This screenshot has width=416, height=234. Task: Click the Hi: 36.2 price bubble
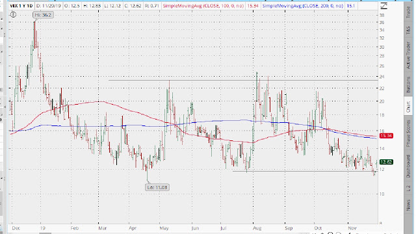[x=44, y=15]
